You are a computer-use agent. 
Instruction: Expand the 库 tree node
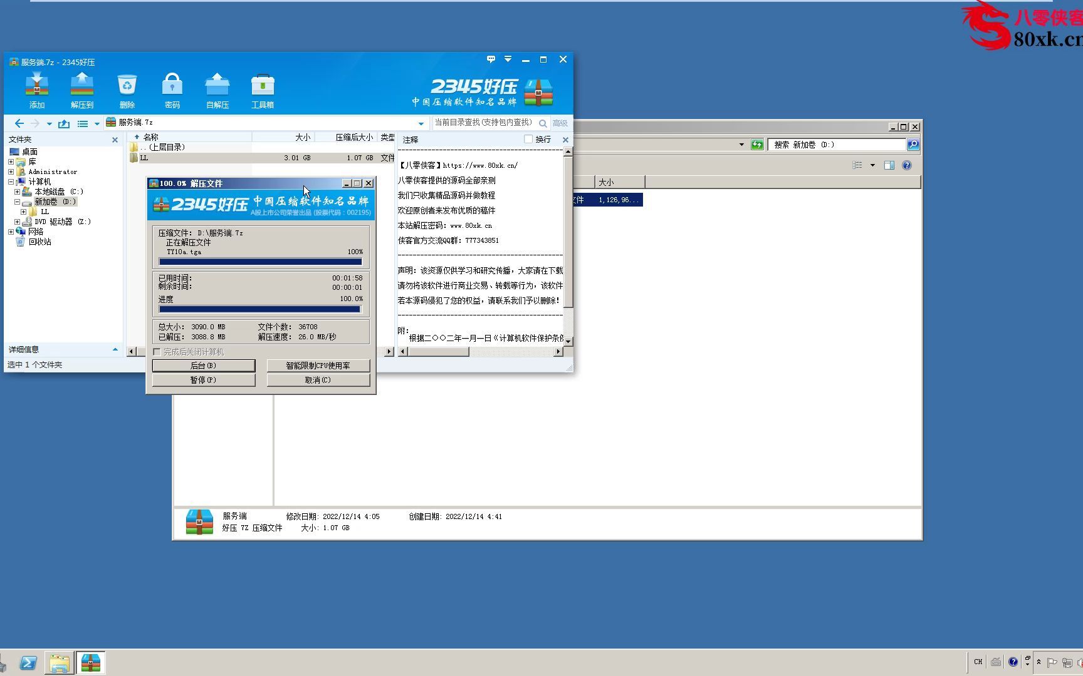11,161
